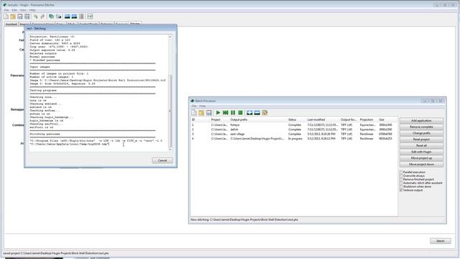
Task: Switch to the Stitcher tab
Action: [x=135, y=24]
